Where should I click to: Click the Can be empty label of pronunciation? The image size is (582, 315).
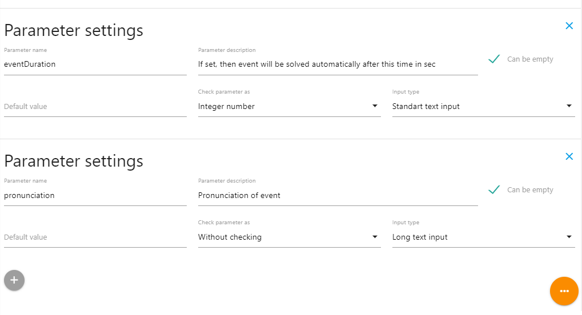[530, 190]
